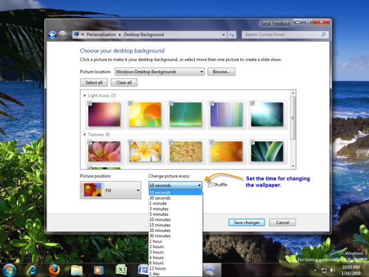Uncheck the pink flower texture checkbox
The image size is (369, 277).
(90, 142)
